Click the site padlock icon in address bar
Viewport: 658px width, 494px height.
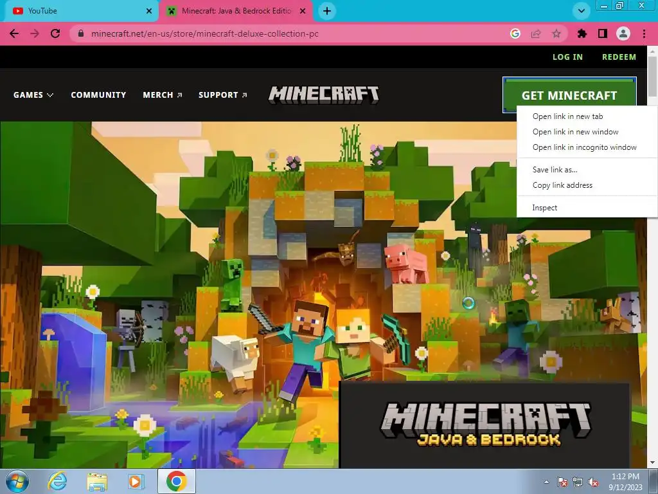click(81, 33)
